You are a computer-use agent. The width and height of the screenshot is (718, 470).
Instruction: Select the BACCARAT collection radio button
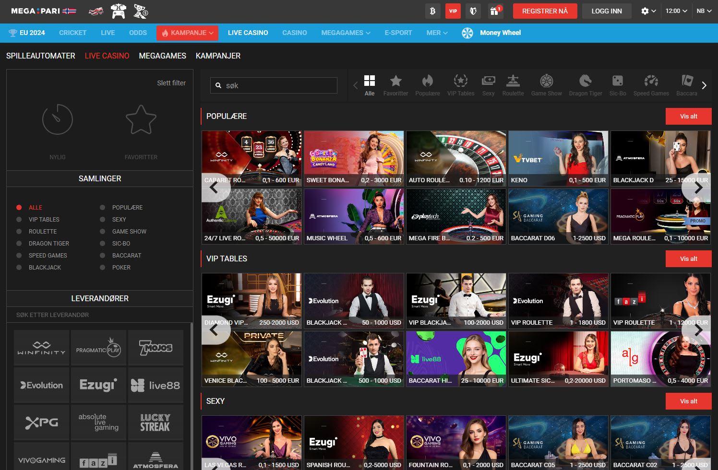click(x=102, y=255)
